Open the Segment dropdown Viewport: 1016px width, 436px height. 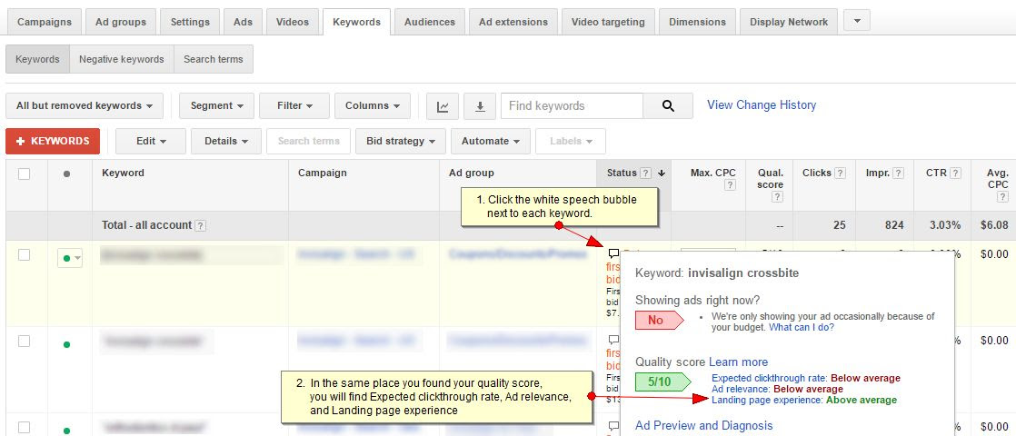click(x=216, y=106)
